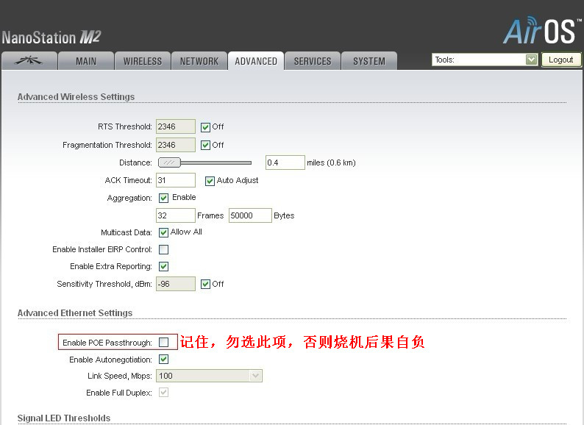Open the NETWORK tab
This screenshot has width=584, height=425.
(x=199, y=61)
